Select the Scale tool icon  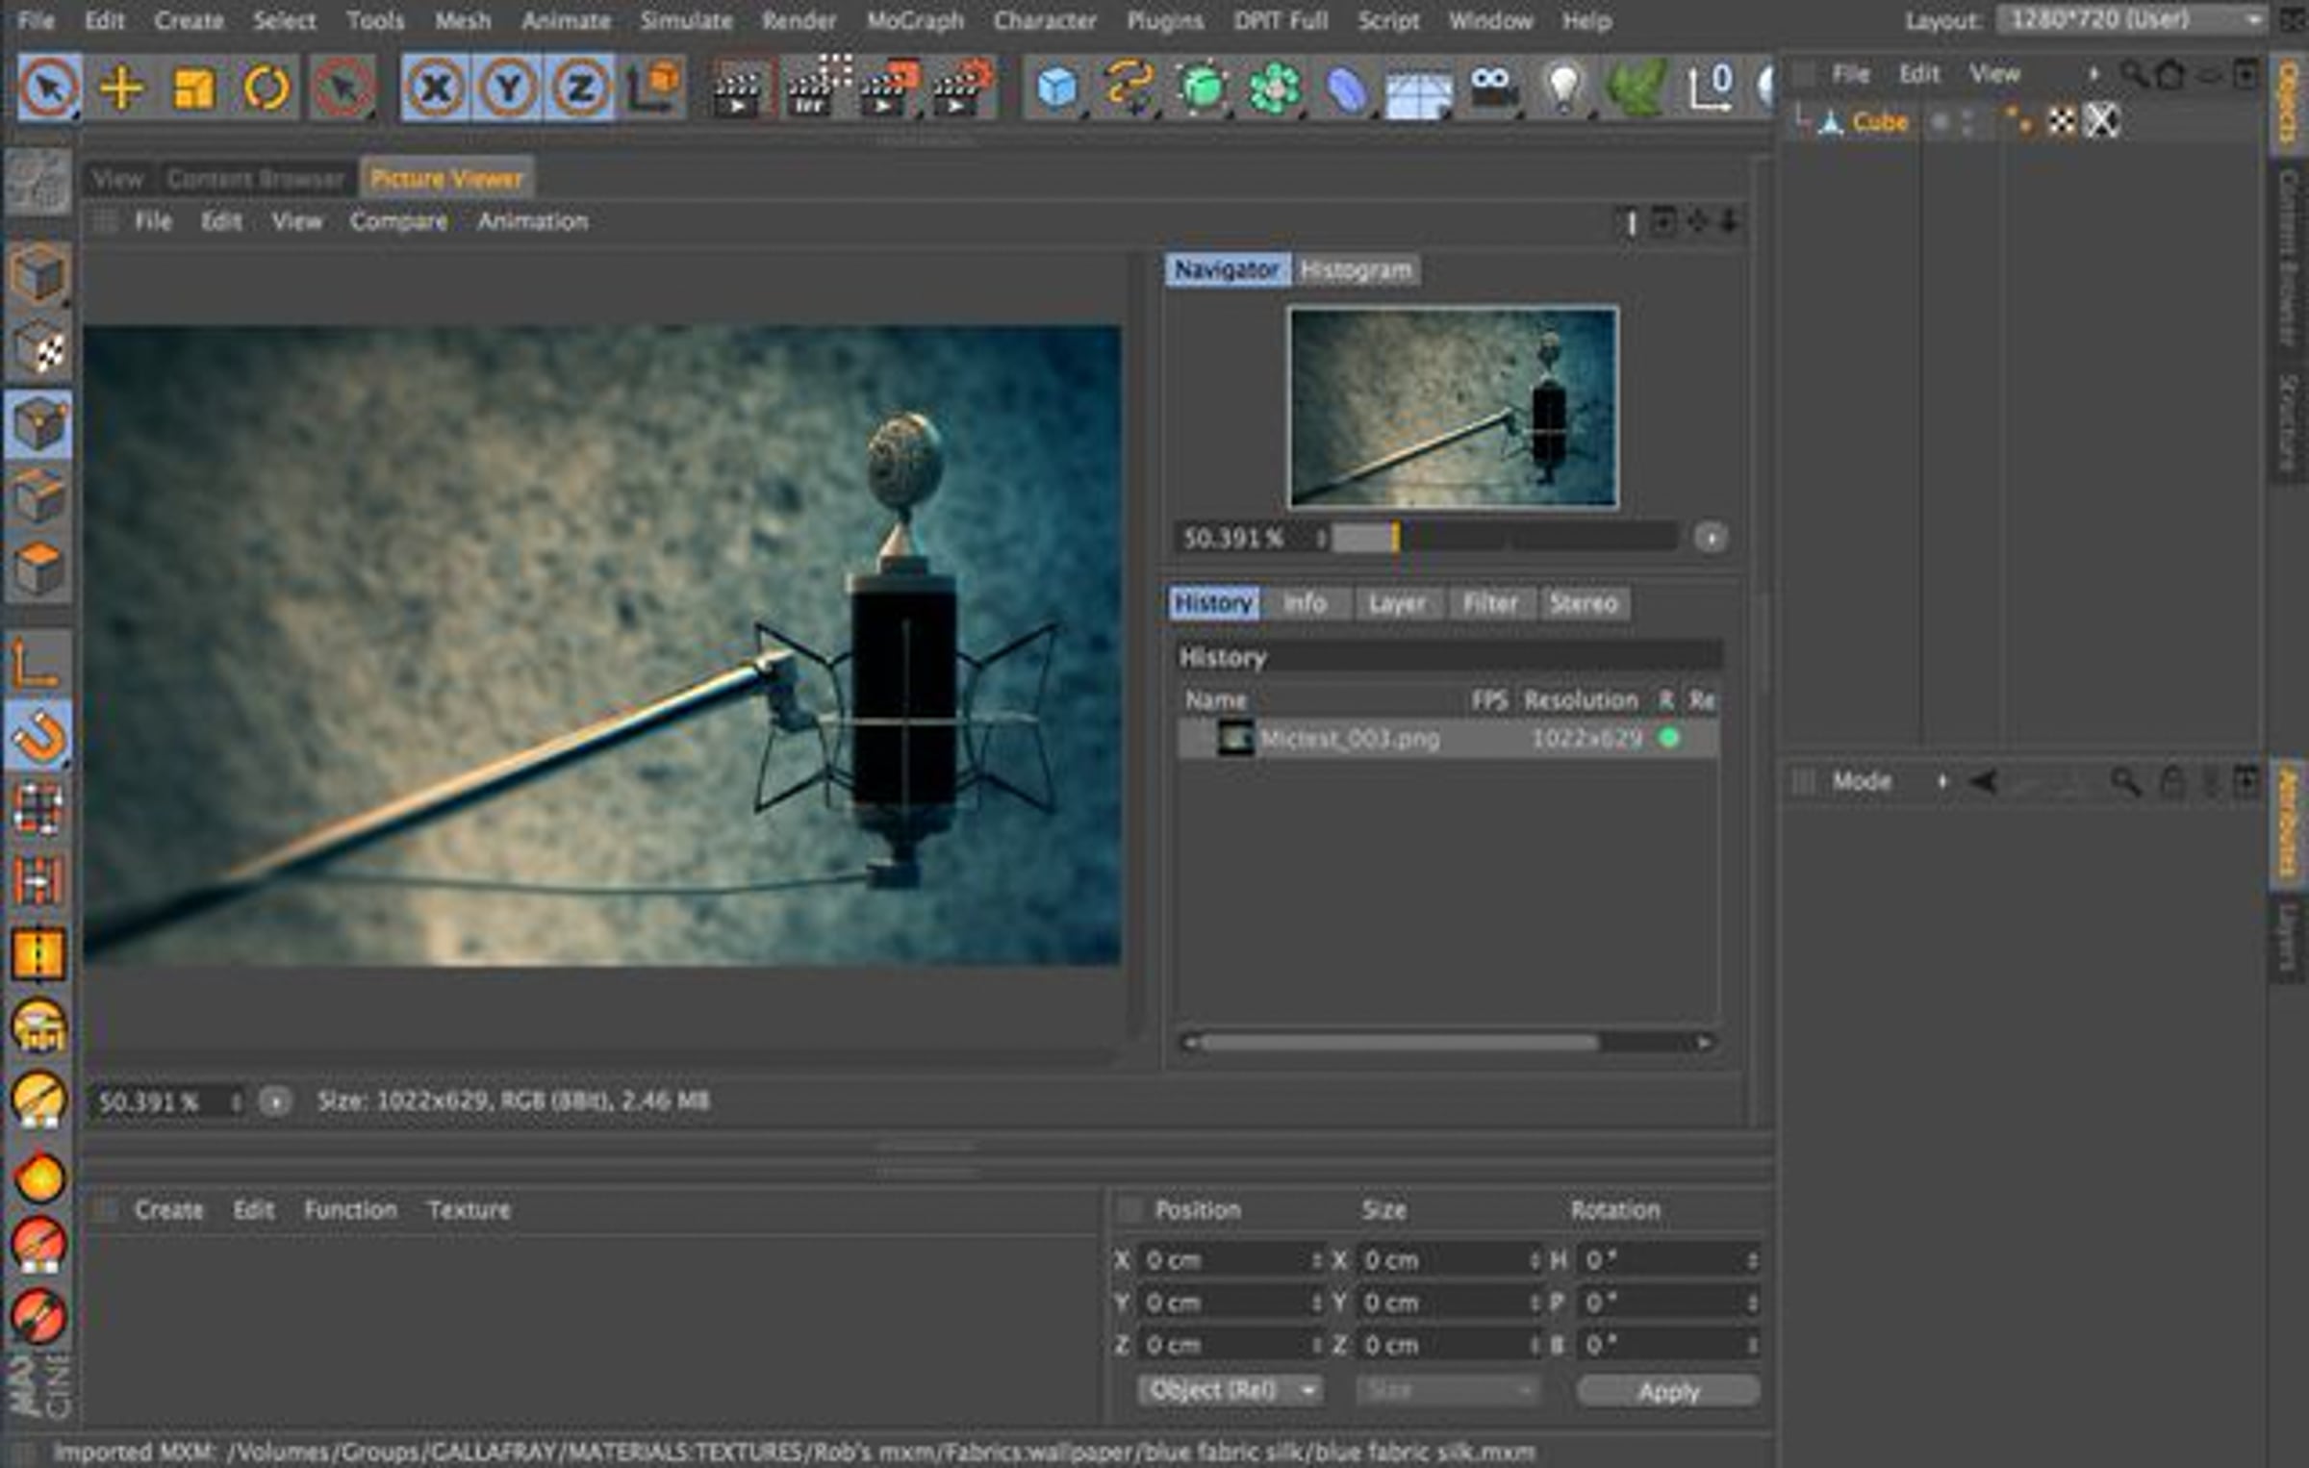point(193,89)
